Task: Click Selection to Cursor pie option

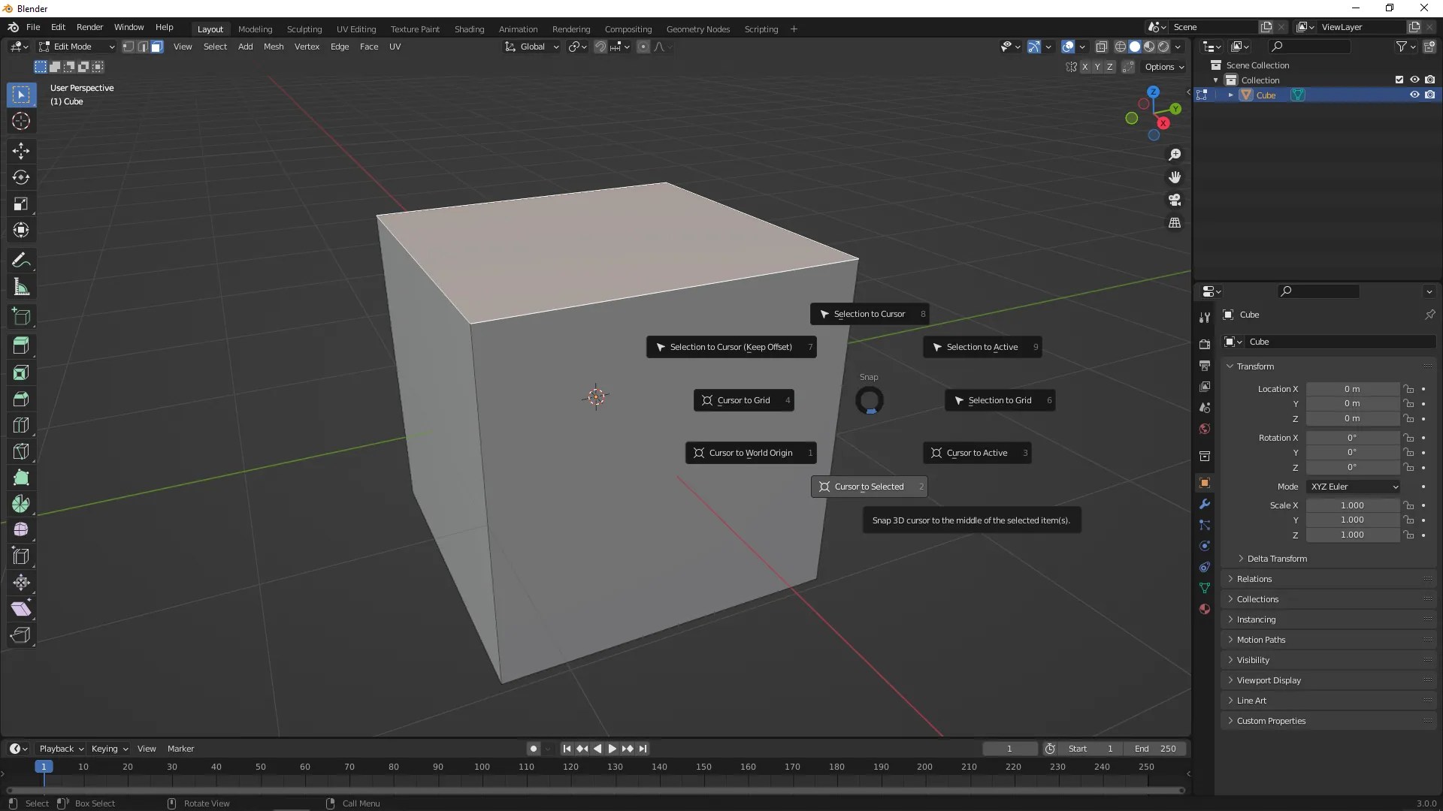Action: tap(869, 314)
